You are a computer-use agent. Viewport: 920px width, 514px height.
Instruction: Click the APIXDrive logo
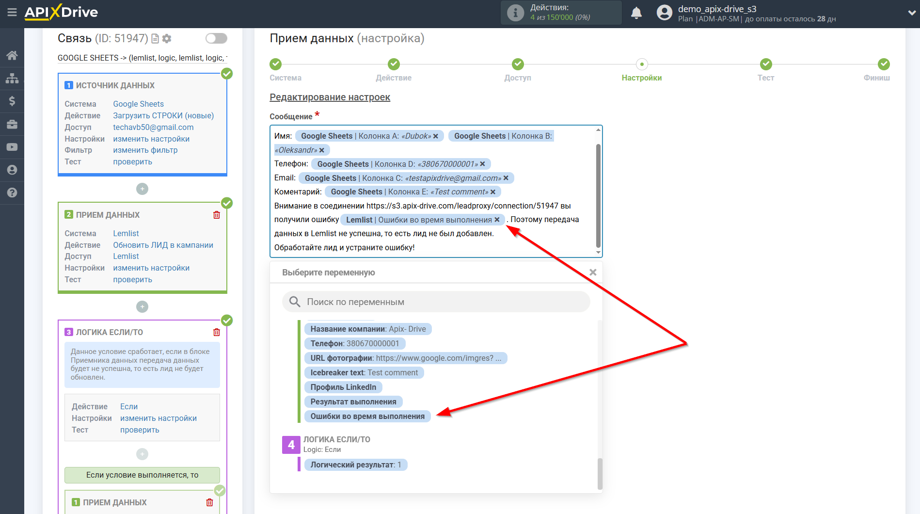(x=61, y=12)
